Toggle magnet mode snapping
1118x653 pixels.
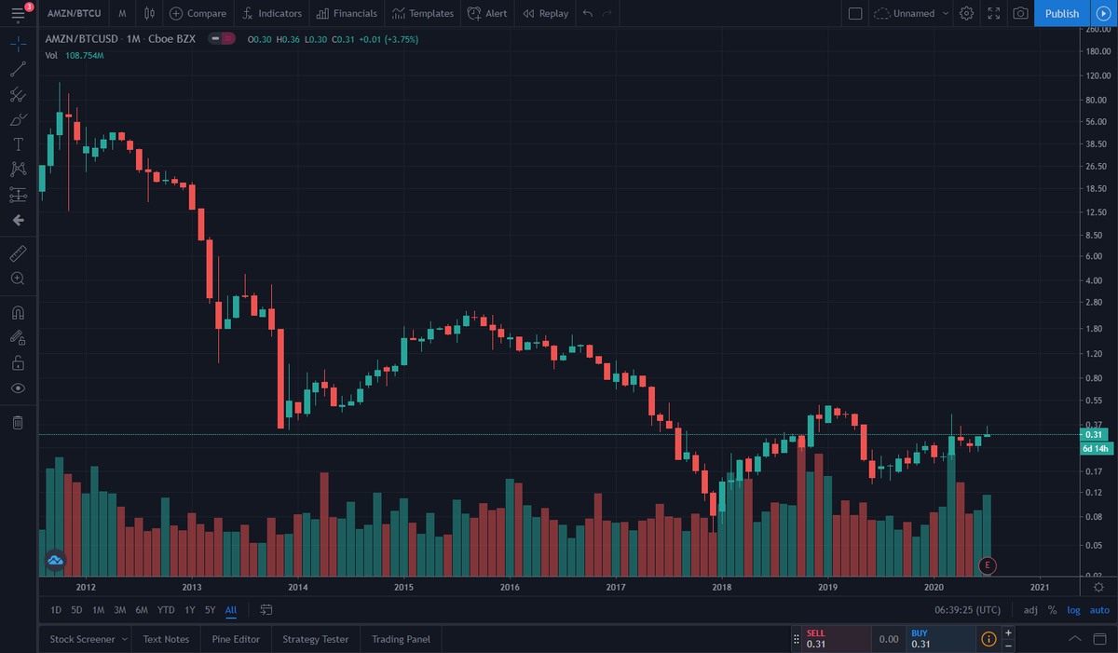pyautogui.click(x=18, y=312)
